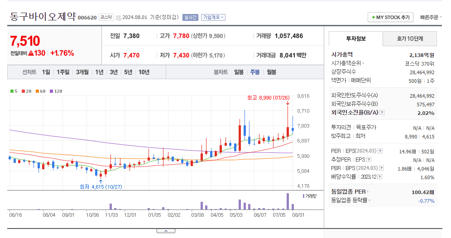Click the 코스닥 market badge
This screenshot has height=238, width=451.
click(x=106, y=17)
